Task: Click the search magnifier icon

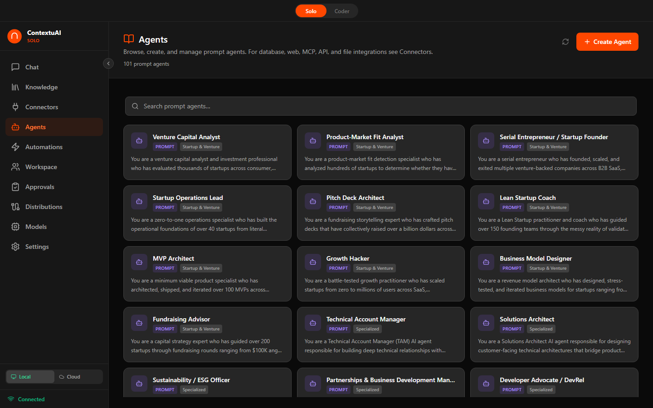Action: click(135, 106)
